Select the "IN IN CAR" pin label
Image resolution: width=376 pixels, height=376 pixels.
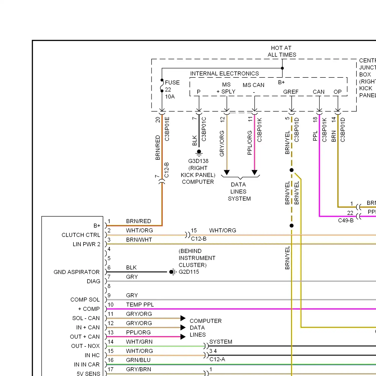tap(86, 364)
